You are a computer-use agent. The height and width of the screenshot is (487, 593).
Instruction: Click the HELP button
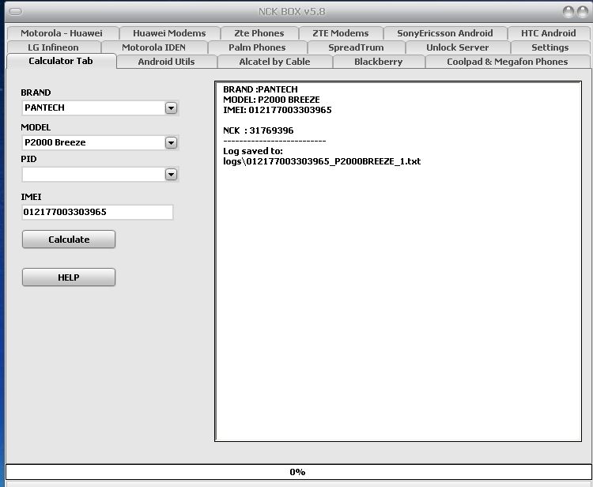[69, 277]
